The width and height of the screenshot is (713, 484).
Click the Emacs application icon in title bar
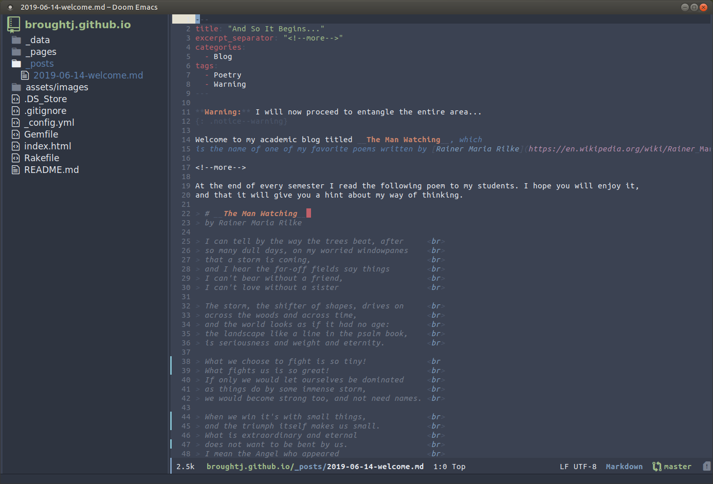point(10,7)
